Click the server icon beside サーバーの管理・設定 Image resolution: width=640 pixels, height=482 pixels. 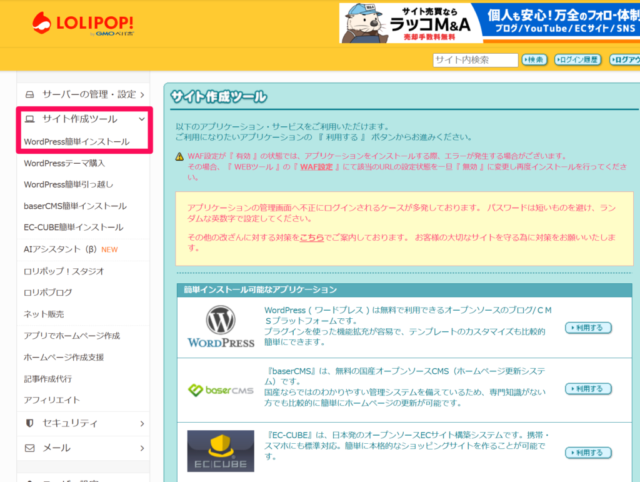click(29, 95)
